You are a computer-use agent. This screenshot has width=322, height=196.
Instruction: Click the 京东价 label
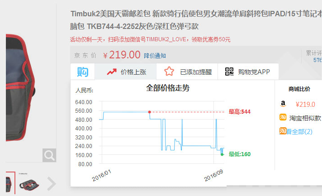point(85,56)
